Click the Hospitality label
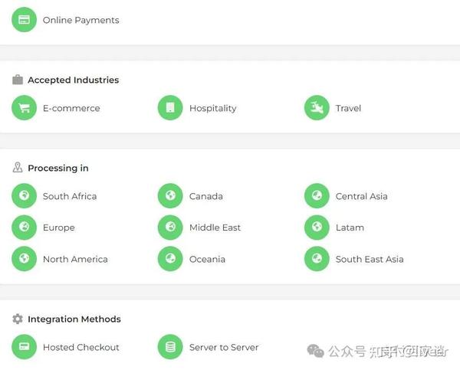Viewport: 460px width, 370px height. pyautogui.click(x=213, y=109)
